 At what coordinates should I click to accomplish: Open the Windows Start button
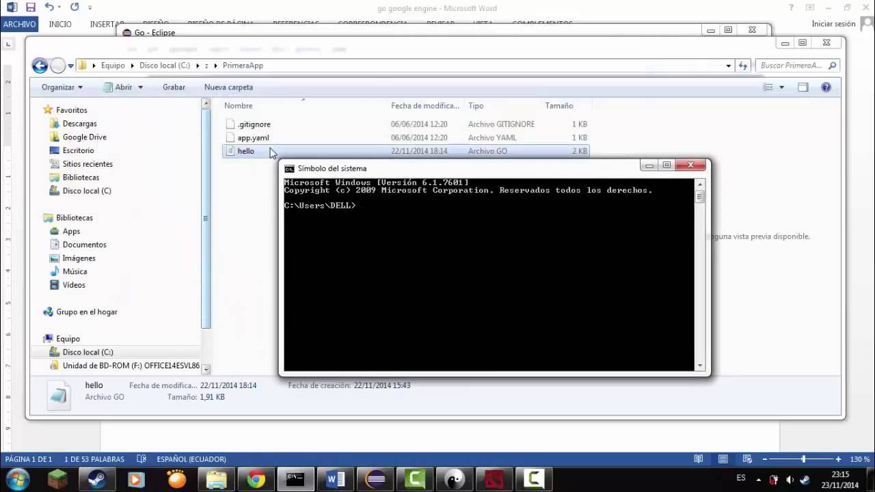18,479
